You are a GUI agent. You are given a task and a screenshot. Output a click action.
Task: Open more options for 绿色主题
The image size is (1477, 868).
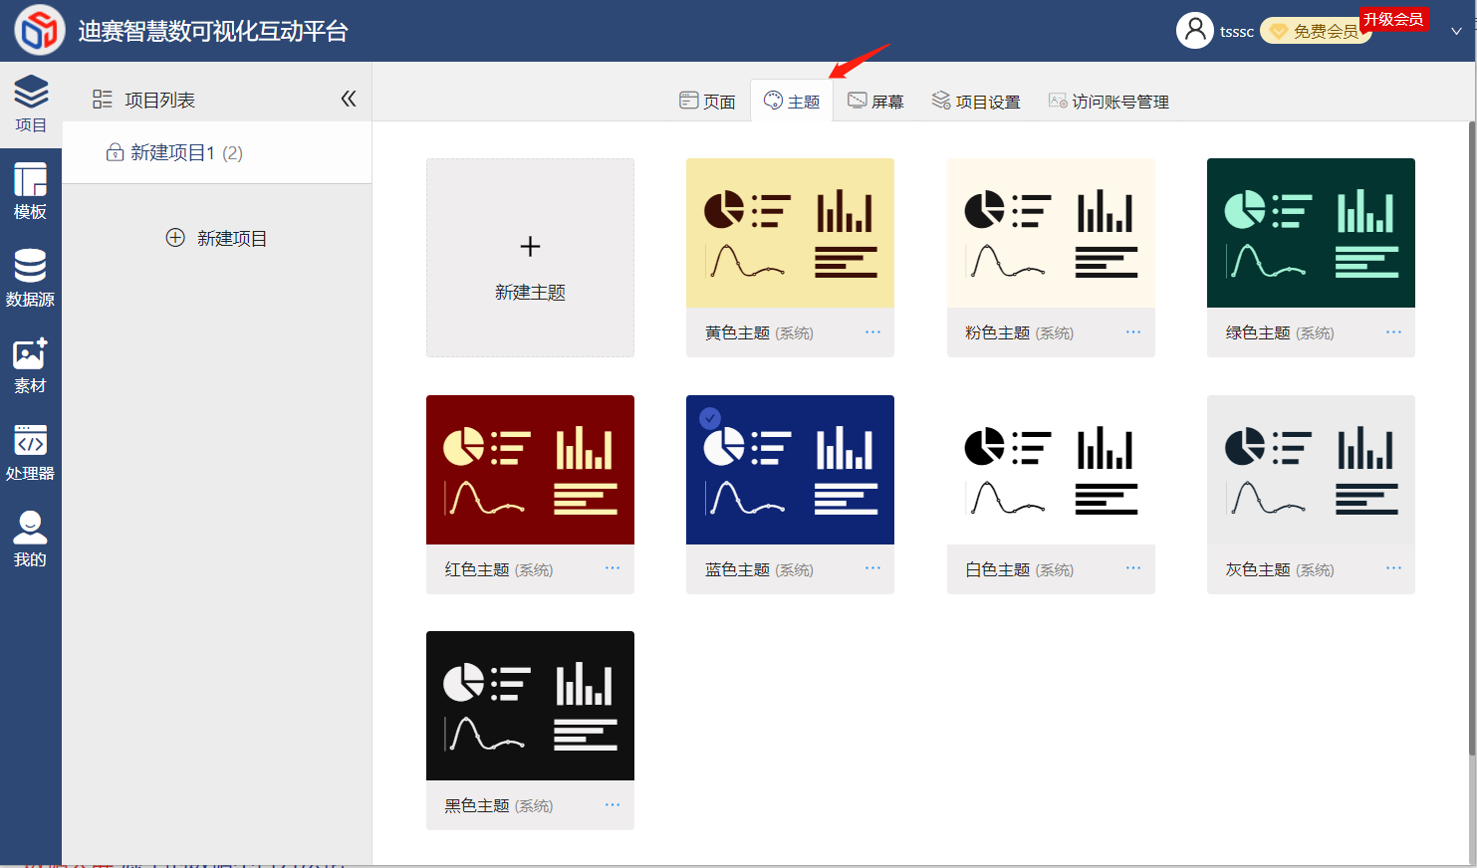[x=1393, y=331]
